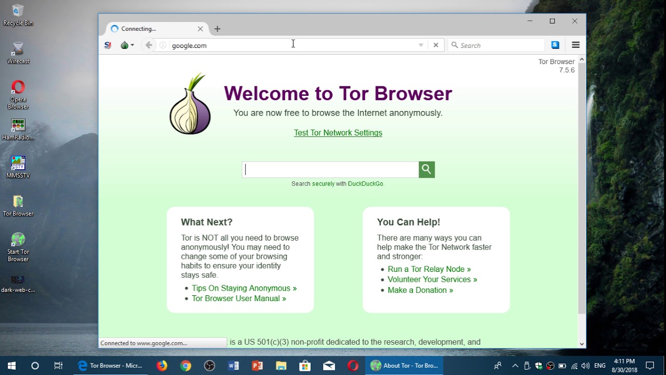666x375 pixels.
Task: Open the Torbutton onion dropdown menu
Action: [127, 45]
